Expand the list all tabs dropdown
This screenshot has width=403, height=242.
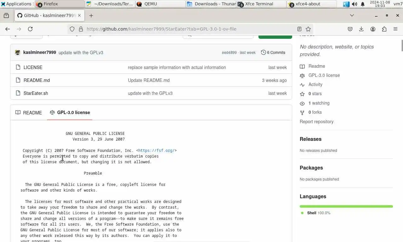coord(352,15)
